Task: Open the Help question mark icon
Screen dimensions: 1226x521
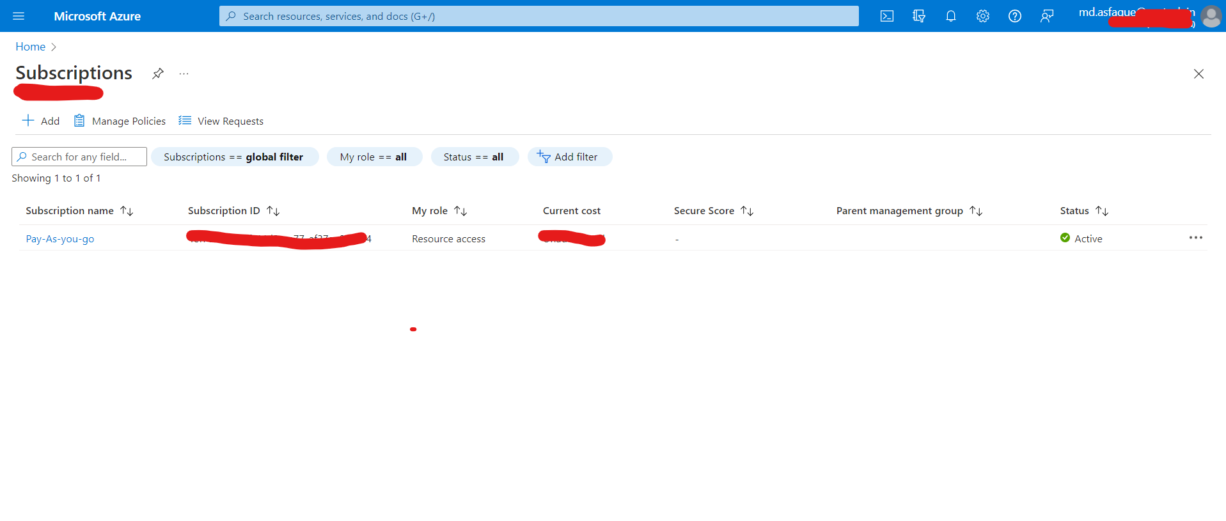Action: [1015, 16]
